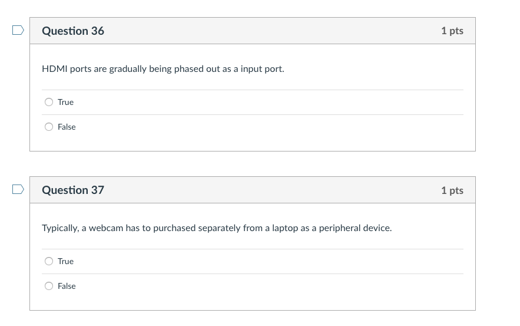Click the words "peripheral device" in Question 37
This screenshot has width=520, height=326.
click(x=355, y=228)
